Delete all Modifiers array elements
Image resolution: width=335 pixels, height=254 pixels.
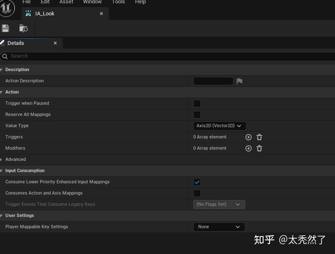click(x=259, y=148)
